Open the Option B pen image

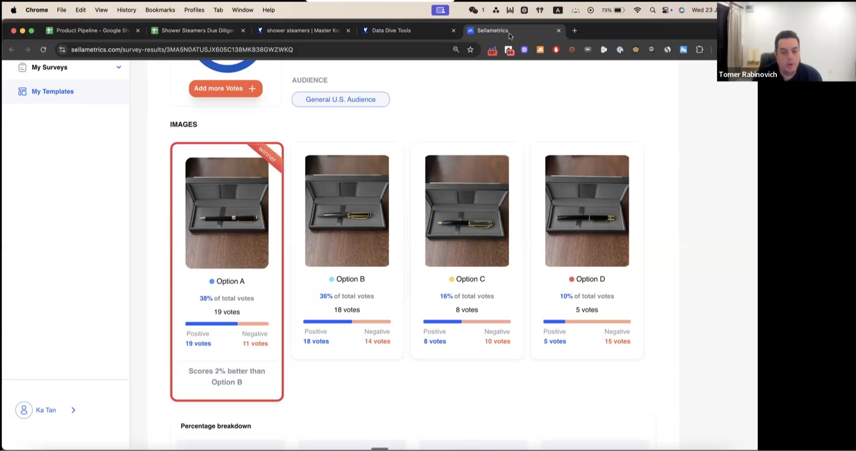(347, 211)
